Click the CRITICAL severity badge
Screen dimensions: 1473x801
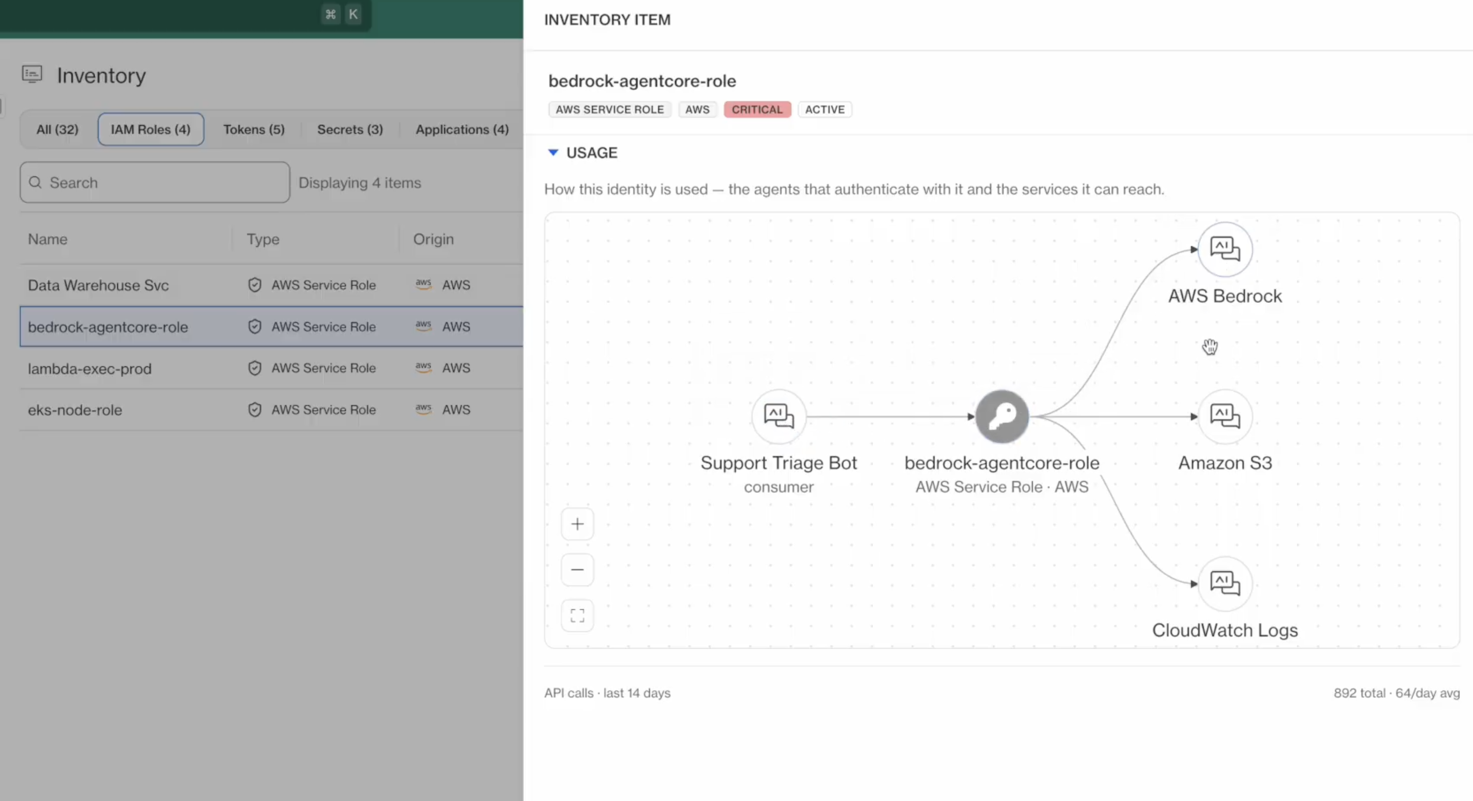(x=757, y=109)
